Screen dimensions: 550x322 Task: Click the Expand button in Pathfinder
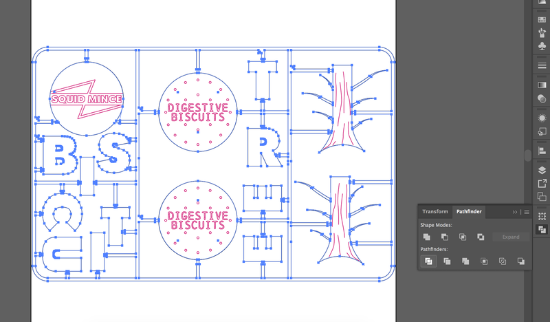point(511,237)
